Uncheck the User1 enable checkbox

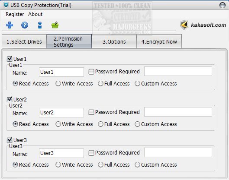(10, 59)
